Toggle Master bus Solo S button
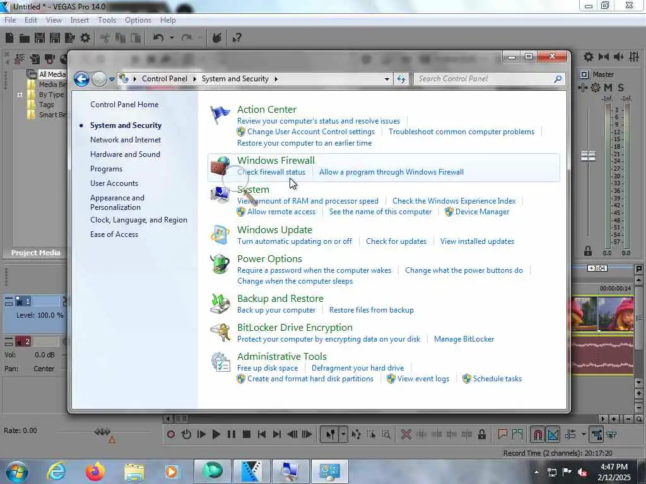 pos(621,88)
